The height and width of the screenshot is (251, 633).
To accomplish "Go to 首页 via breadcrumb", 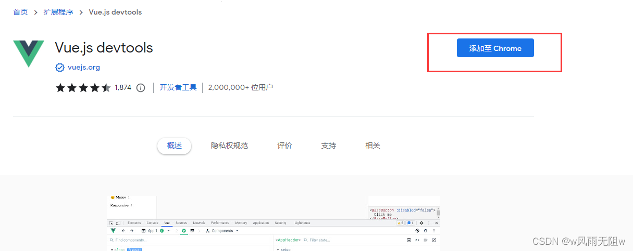I will pyautogui.click(x=20, y=12).
